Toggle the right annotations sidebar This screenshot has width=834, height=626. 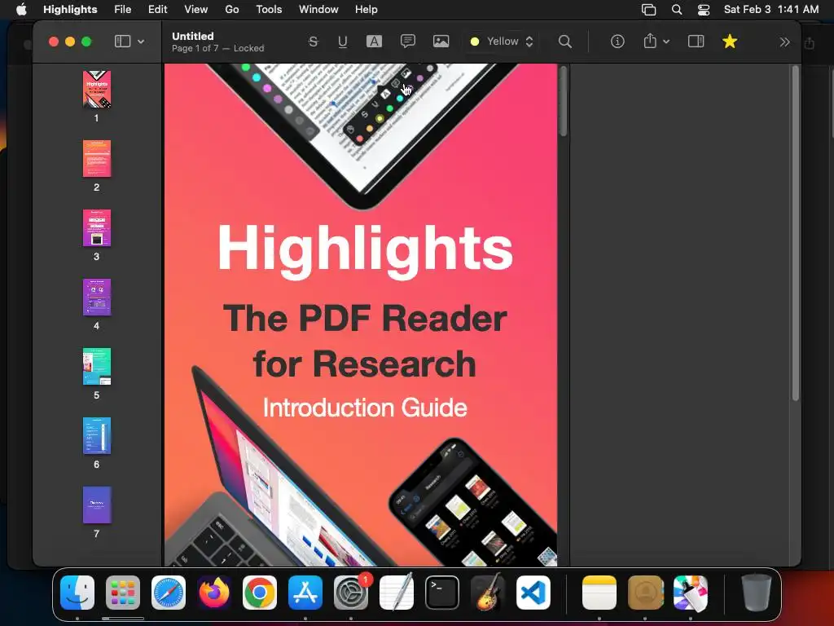coord(696,42)
